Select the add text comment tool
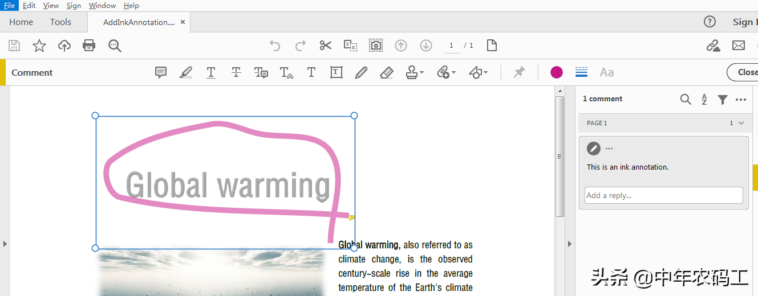This screenshot has width=758, height=296. coord(311,72)
